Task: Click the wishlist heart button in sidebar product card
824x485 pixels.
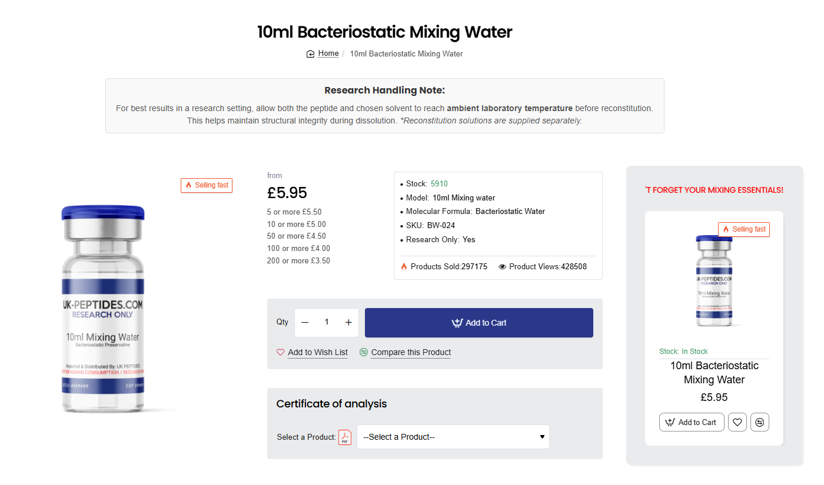Action: (737, 422)
